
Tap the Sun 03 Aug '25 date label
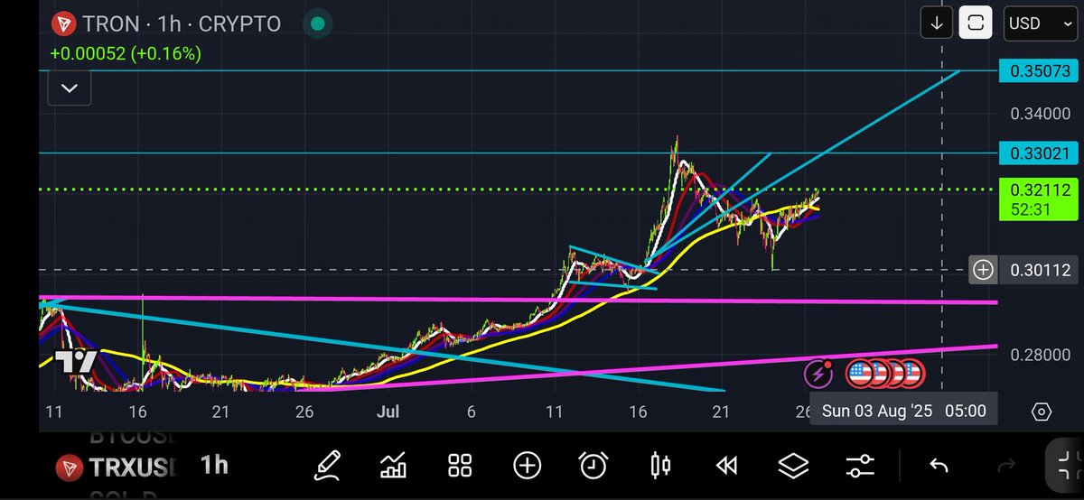click(904, 412)
